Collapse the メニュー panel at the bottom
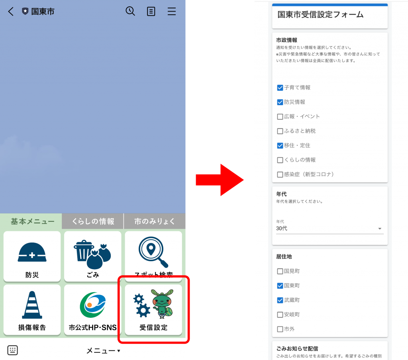 [103, 350]
